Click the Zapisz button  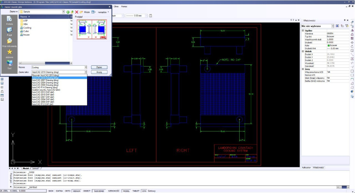tap(99, 67)
